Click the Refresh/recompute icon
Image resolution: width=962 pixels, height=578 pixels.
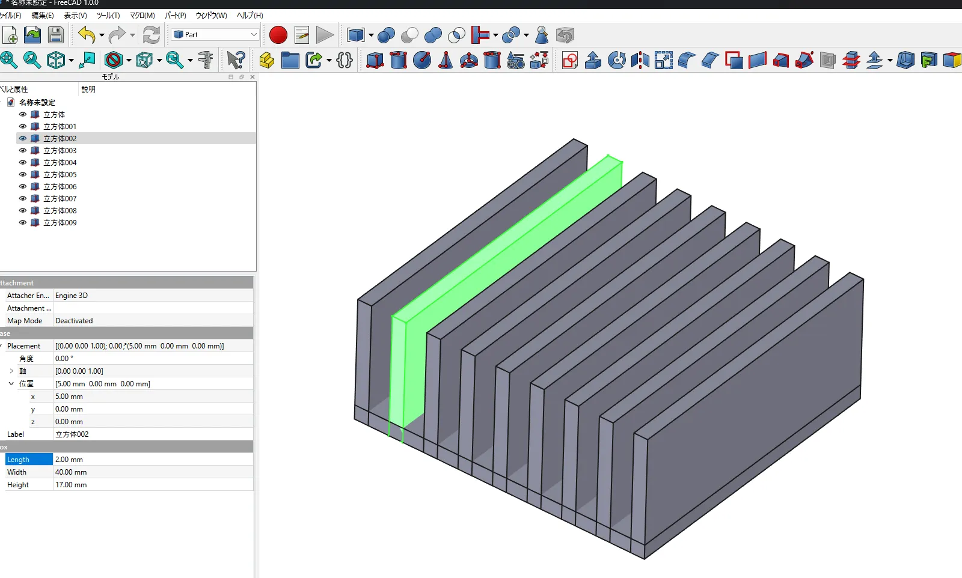pos(152,35)
